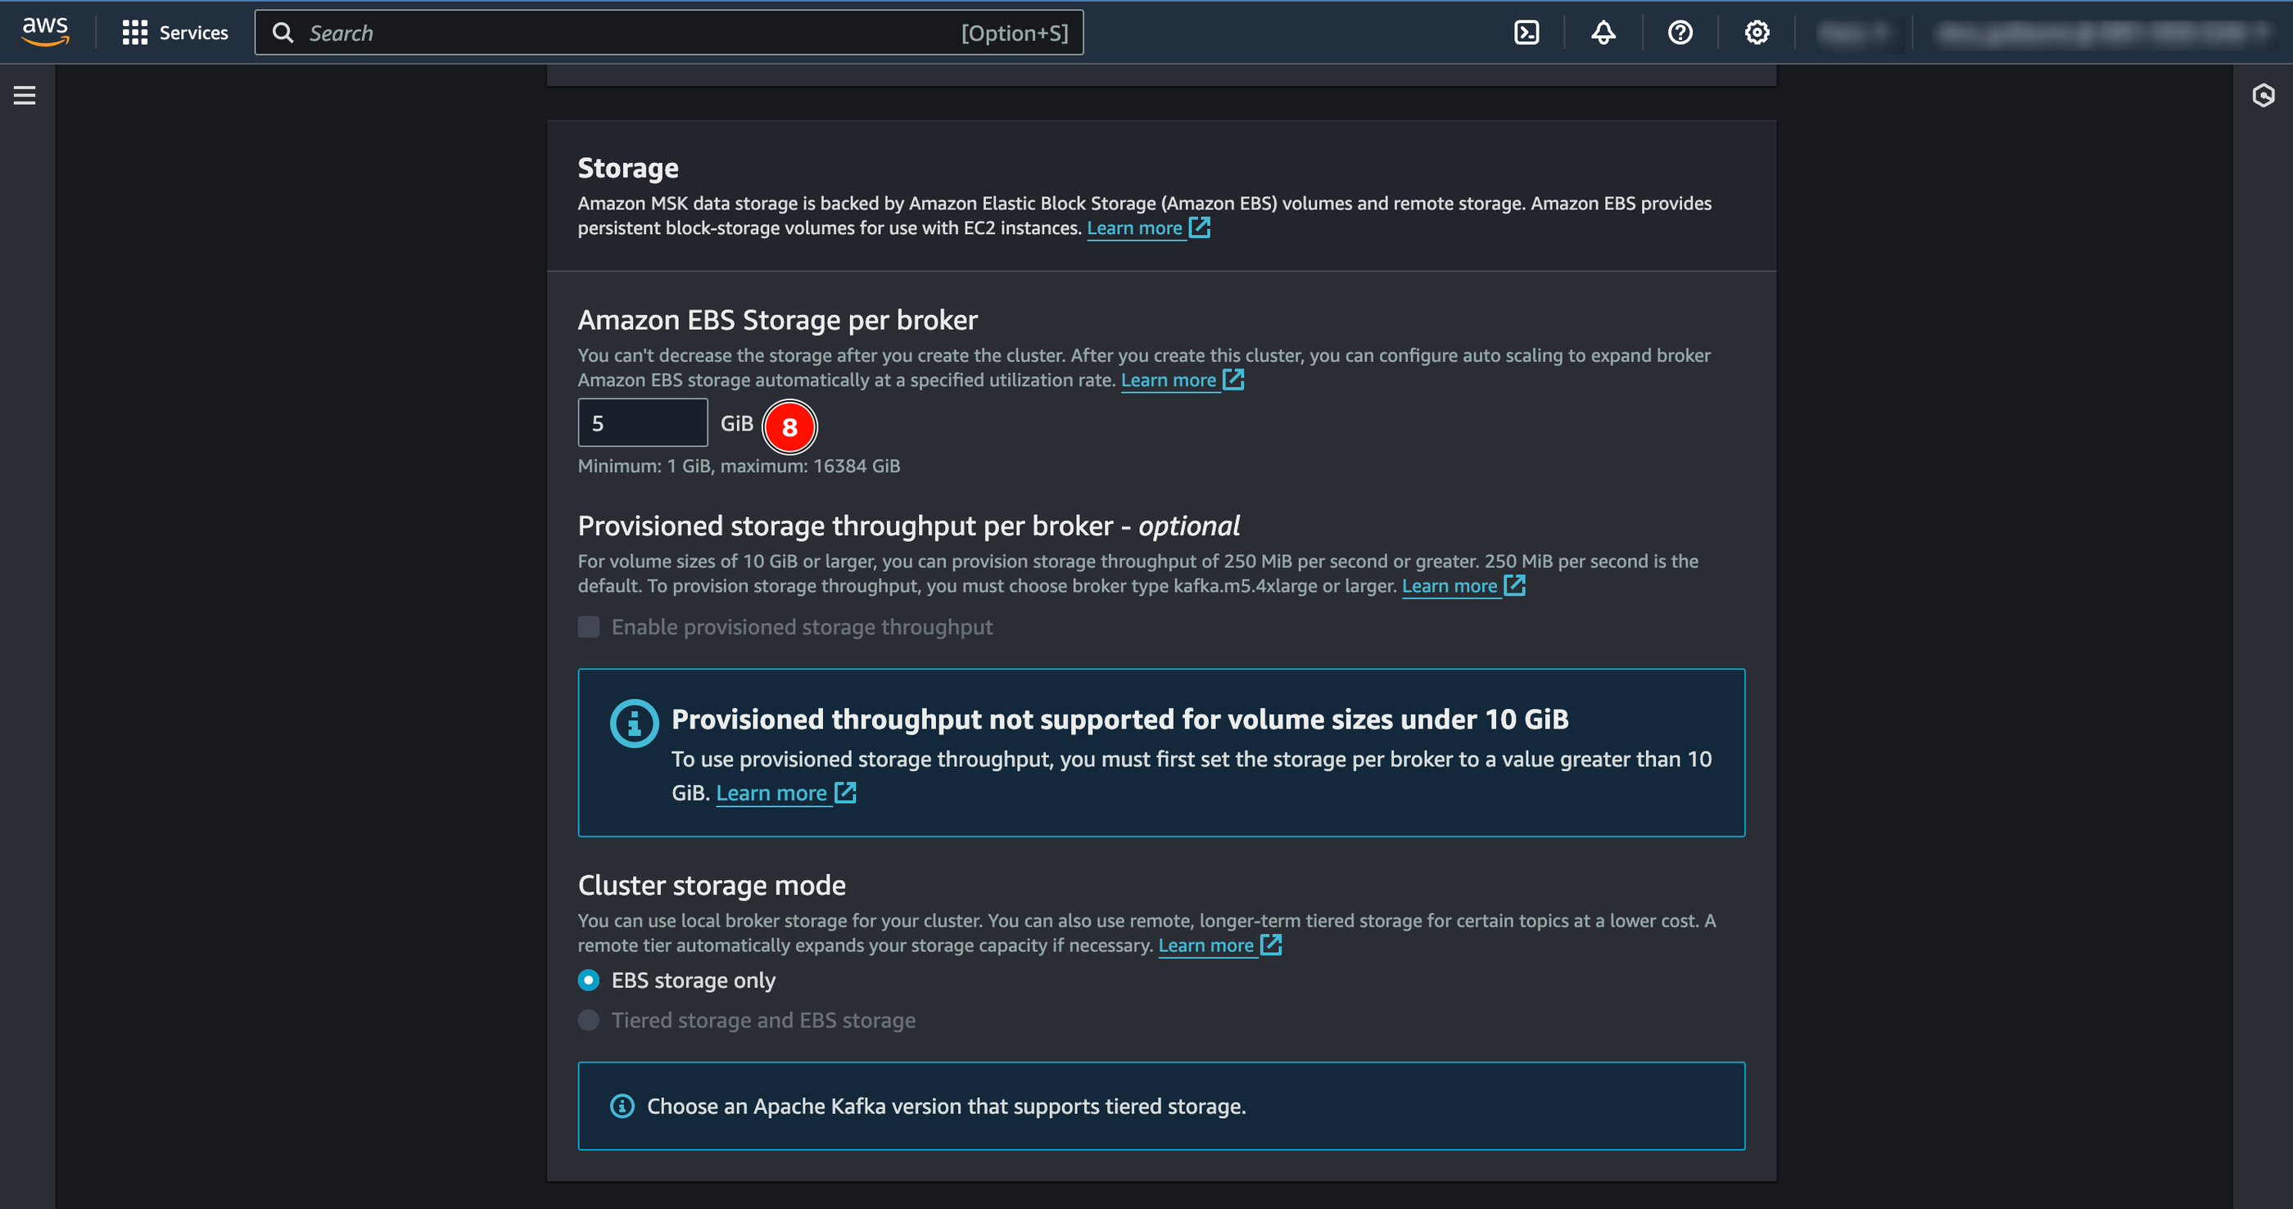This screenshot has height=1209, width=2293.
Task: Click info icon in tiered storage notice
Action: (622, 1106)
